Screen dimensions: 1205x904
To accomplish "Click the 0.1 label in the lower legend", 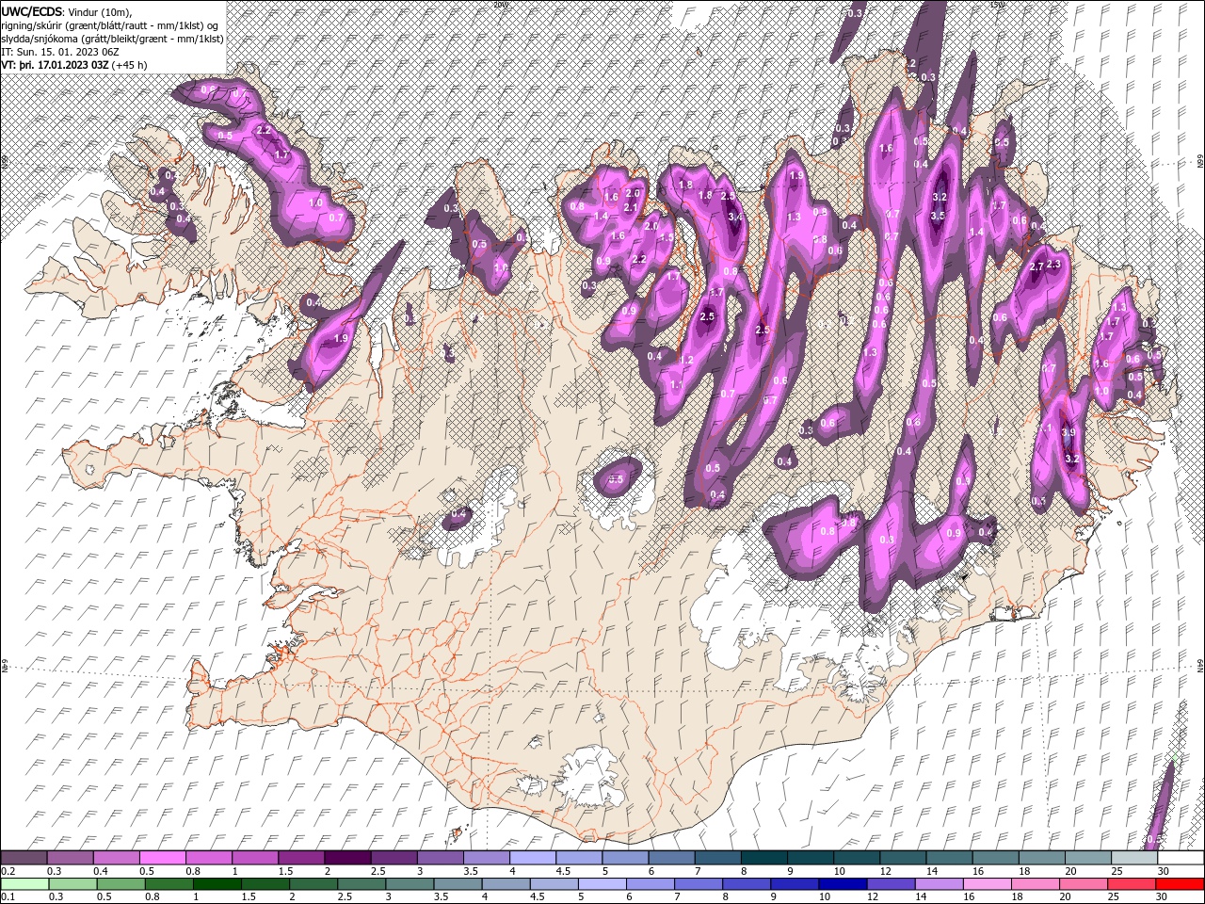I will (x=8, y=896).
